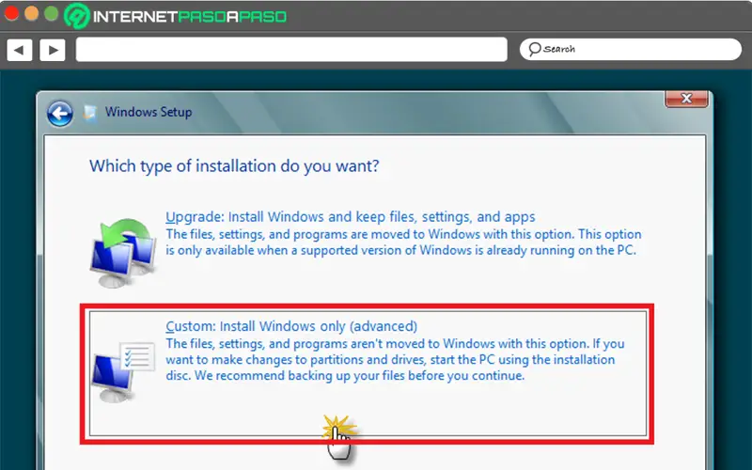Click the browser back arrow button
This screenshot has height=470, width=752.
click(19, 50)
